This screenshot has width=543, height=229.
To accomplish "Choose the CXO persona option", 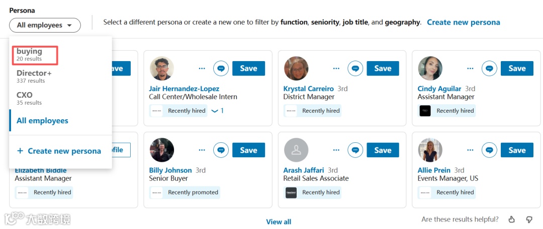I will pyautogui.click(x=25, y=98).
